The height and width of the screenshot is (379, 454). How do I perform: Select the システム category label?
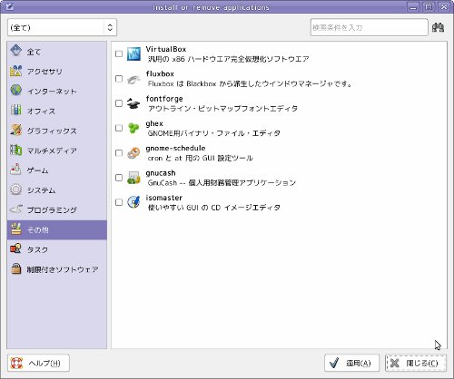tap(41, 190)
